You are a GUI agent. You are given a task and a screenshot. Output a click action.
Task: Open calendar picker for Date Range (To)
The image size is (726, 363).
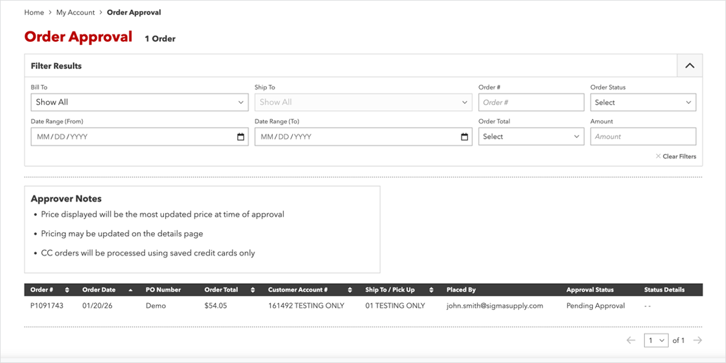[465, 137]
